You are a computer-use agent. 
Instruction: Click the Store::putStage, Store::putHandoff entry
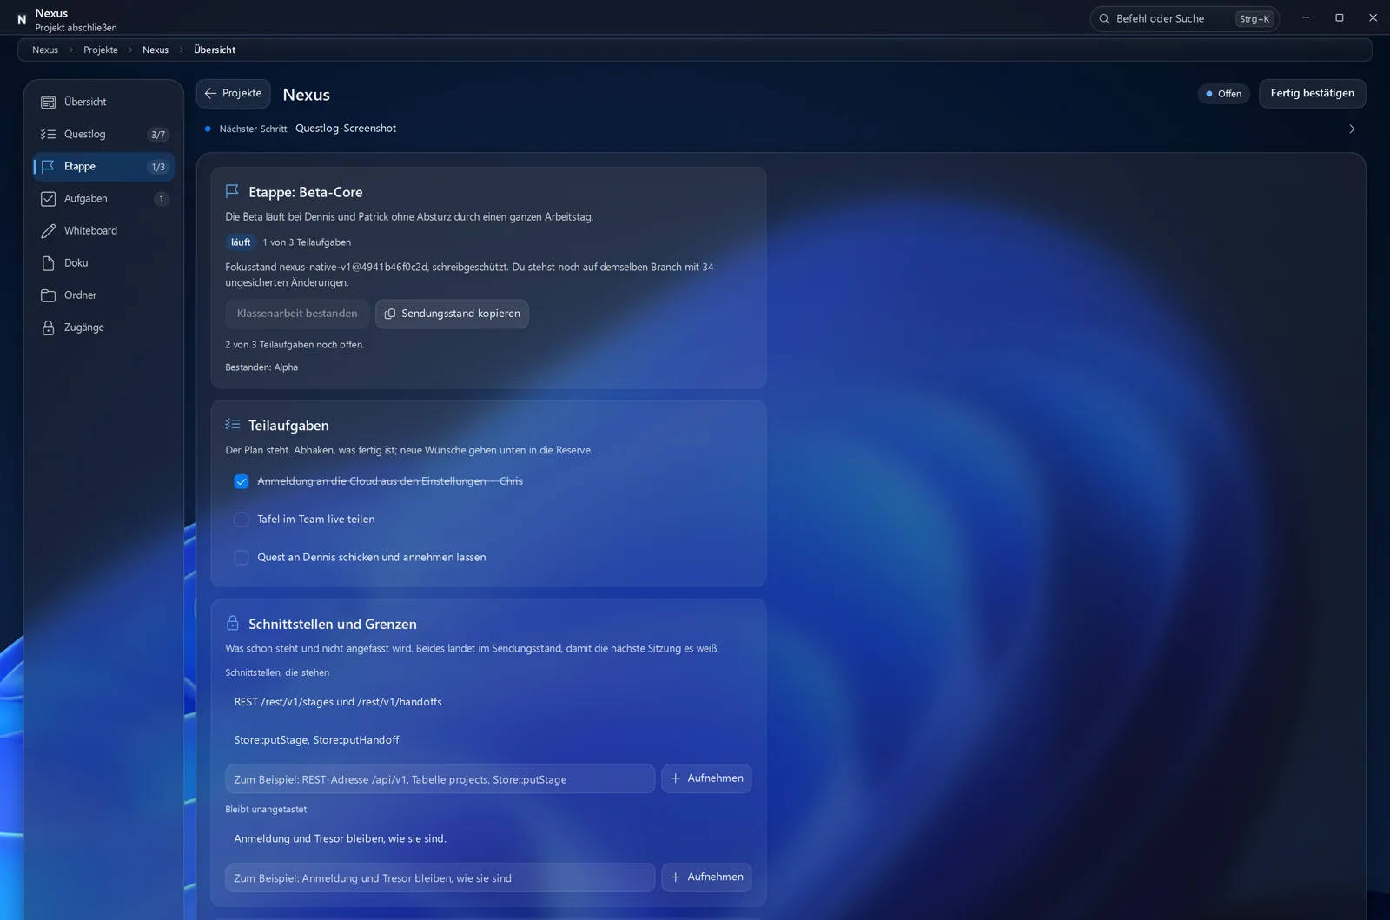pyautogui.click(x=316, y=740)
